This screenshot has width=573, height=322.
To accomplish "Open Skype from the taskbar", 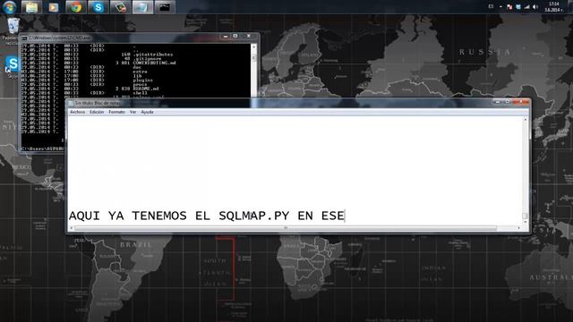I will coord(98,7).
